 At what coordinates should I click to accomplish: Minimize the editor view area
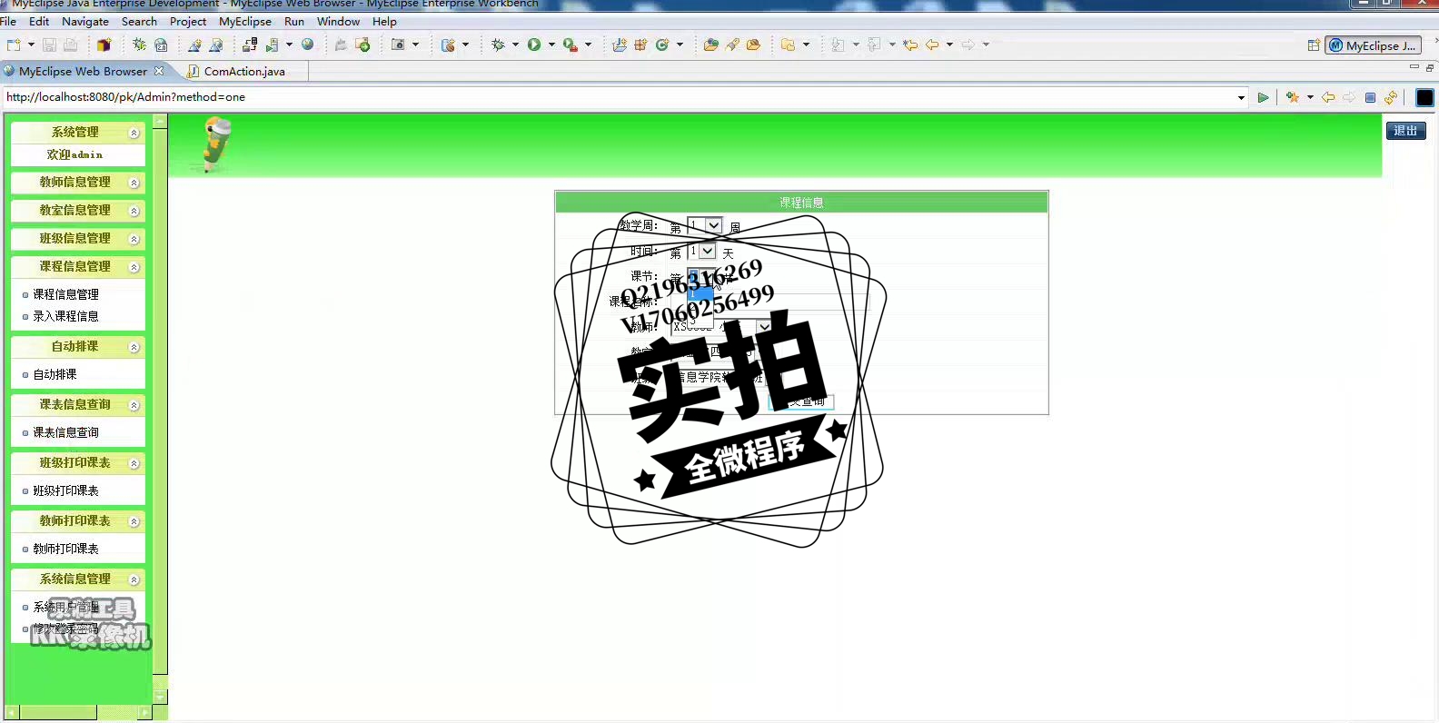[1414, 67]
